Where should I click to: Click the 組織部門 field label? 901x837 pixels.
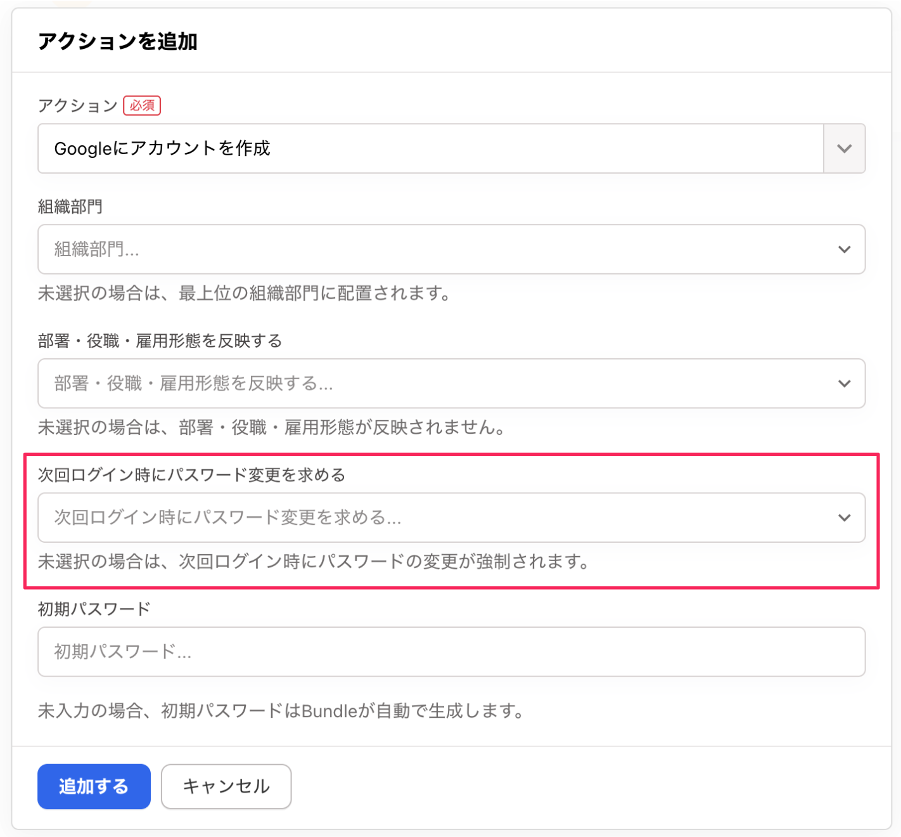70,207
